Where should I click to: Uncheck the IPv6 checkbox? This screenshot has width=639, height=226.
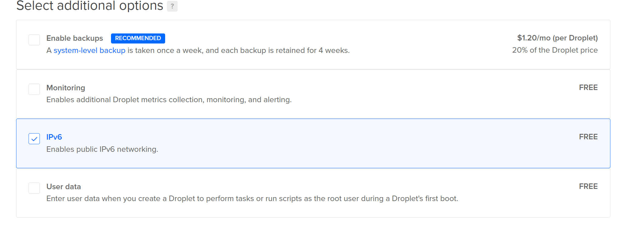pyautogui.click(x=34, y=139)
